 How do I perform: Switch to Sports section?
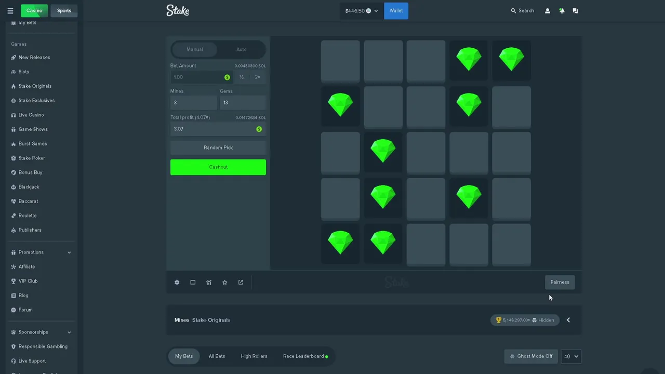[64, 10]
